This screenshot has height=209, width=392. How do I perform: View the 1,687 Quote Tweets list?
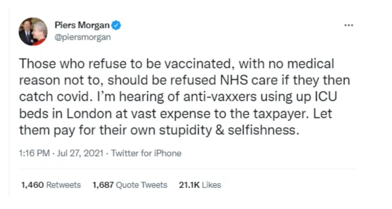130,185
